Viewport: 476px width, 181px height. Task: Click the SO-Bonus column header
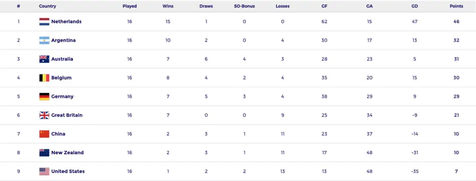coord(244,6)
